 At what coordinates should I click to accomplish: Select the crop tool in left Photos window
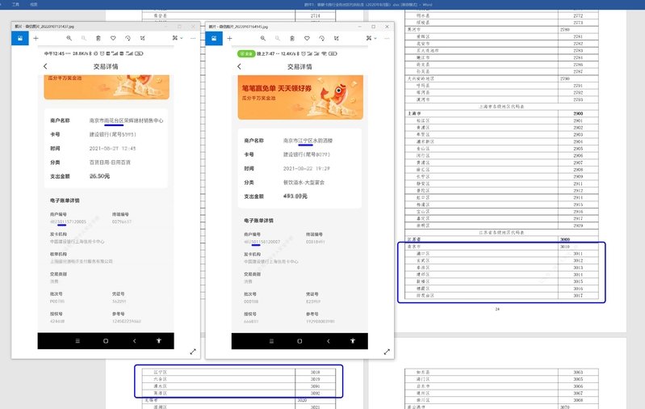pyautogui.click(x=142, y=38)
